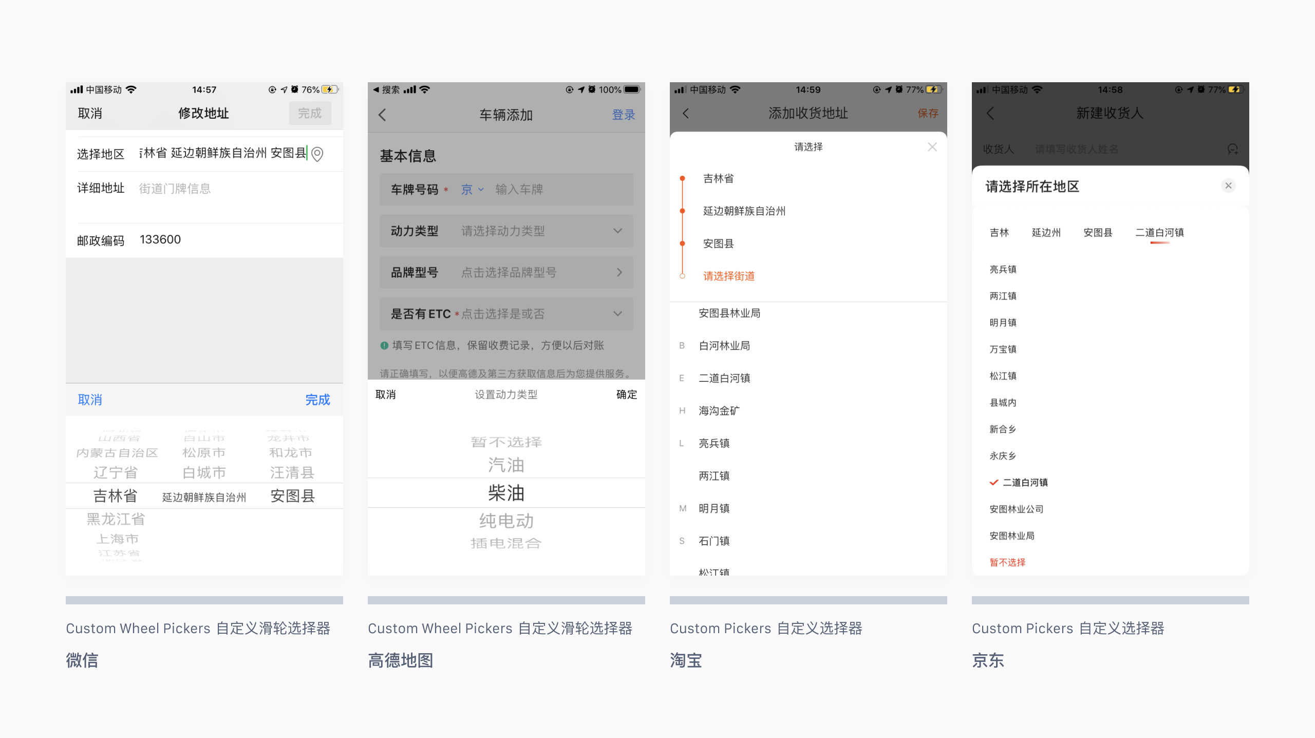Jump to index letter H in Taobao list
The width and height of the screenshot is (1315, 738).
(682, 411)
